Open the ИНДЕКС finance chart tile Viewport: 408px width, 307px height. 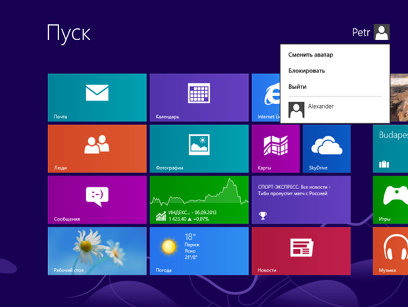(x=199, y=200)
